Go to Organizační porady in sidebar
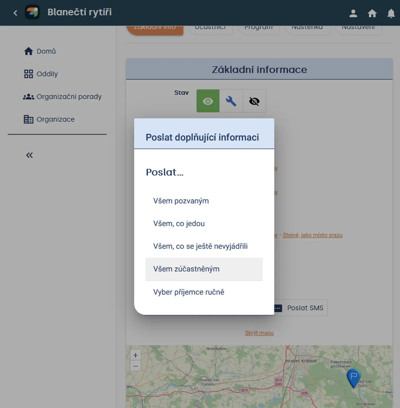This screenshot has height=408, width=400. pos(69,96)
